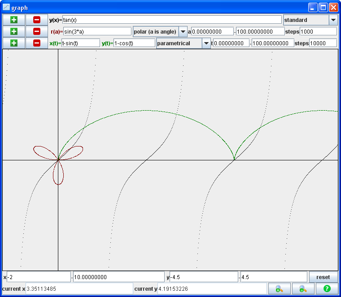Edit the r(a) field containing sin(3*a)
Screen dimensions: 341x297
point(97,32)
